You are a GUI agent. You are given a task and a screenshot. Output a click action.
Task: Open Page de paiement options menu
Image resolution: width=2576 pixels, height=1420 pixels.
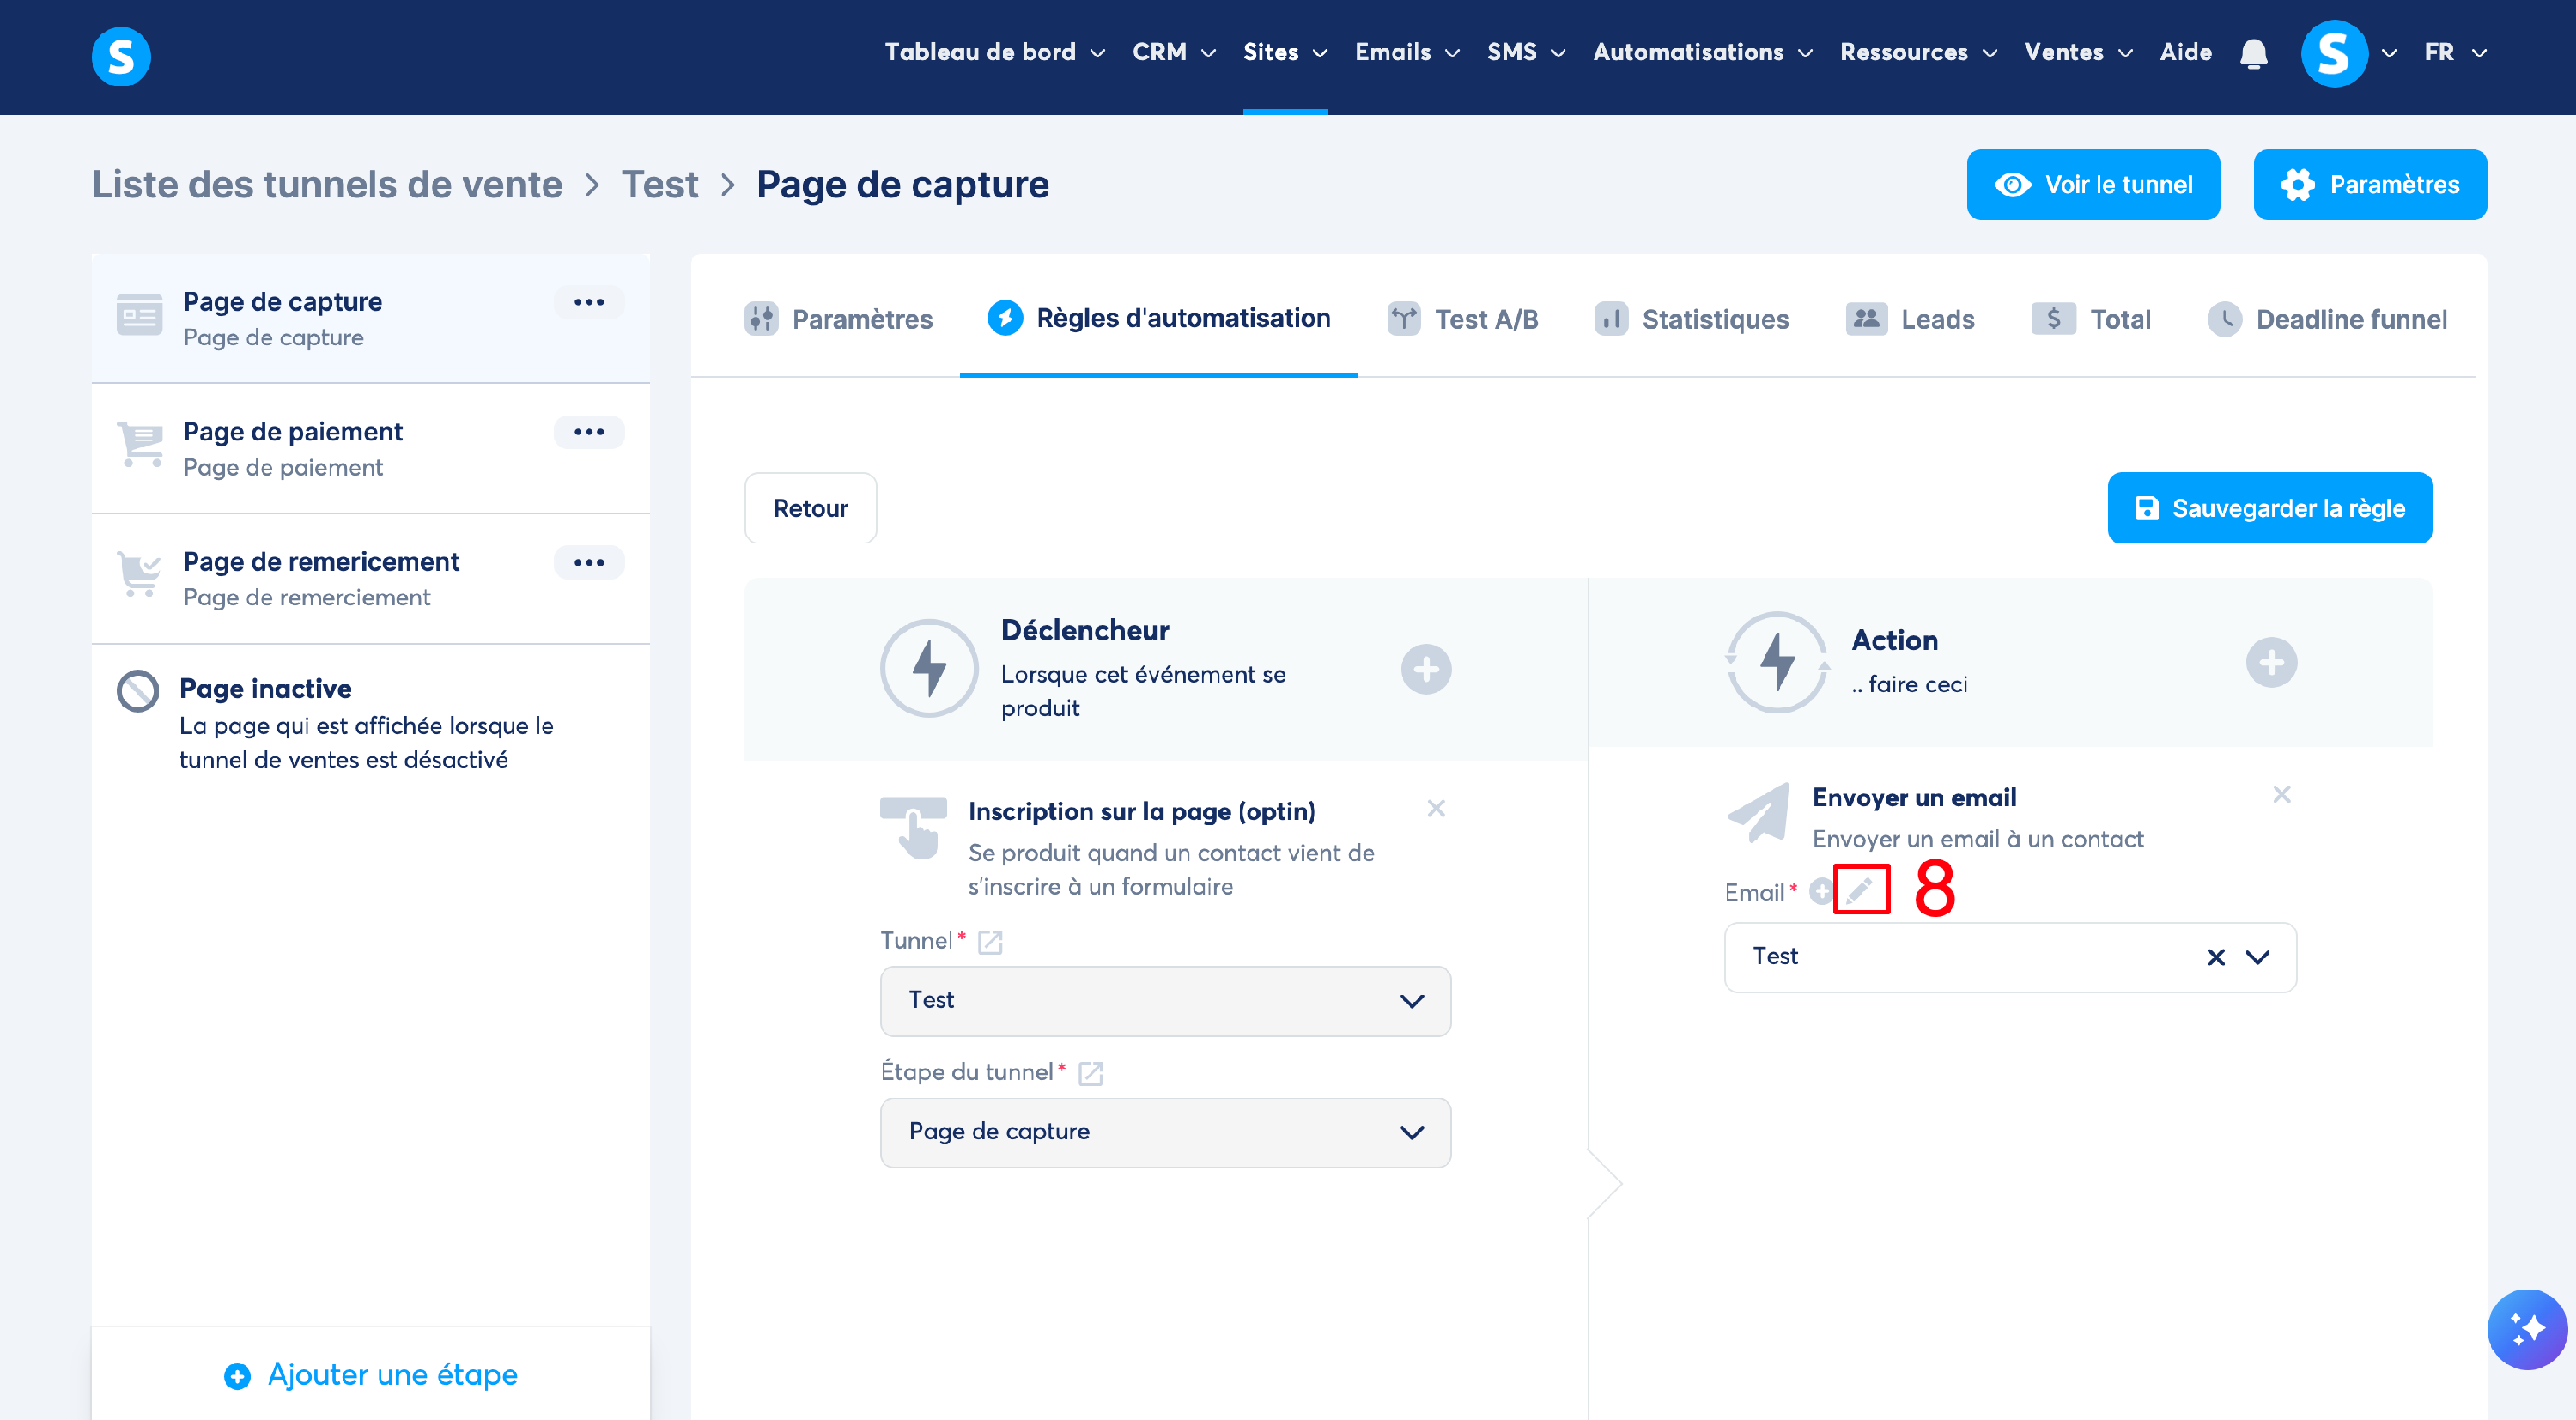click(x=589, y=432)
